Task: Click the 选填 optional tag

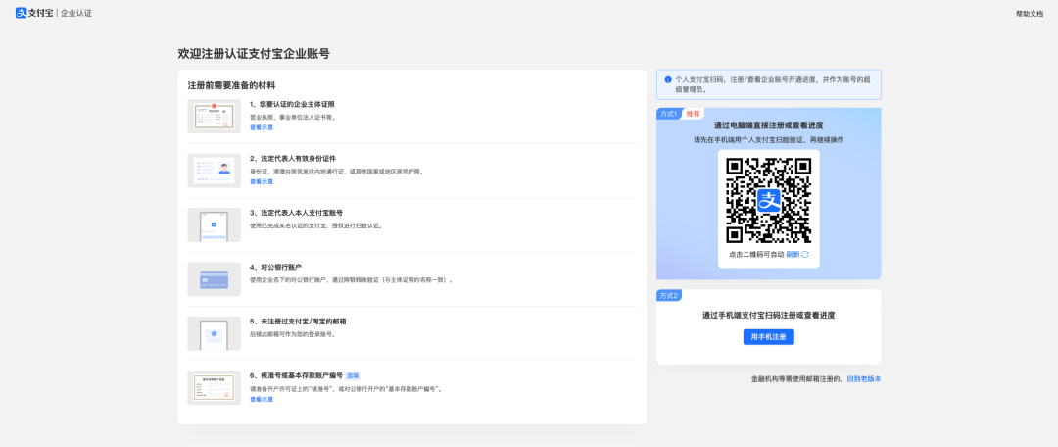Action: [353, 375]
